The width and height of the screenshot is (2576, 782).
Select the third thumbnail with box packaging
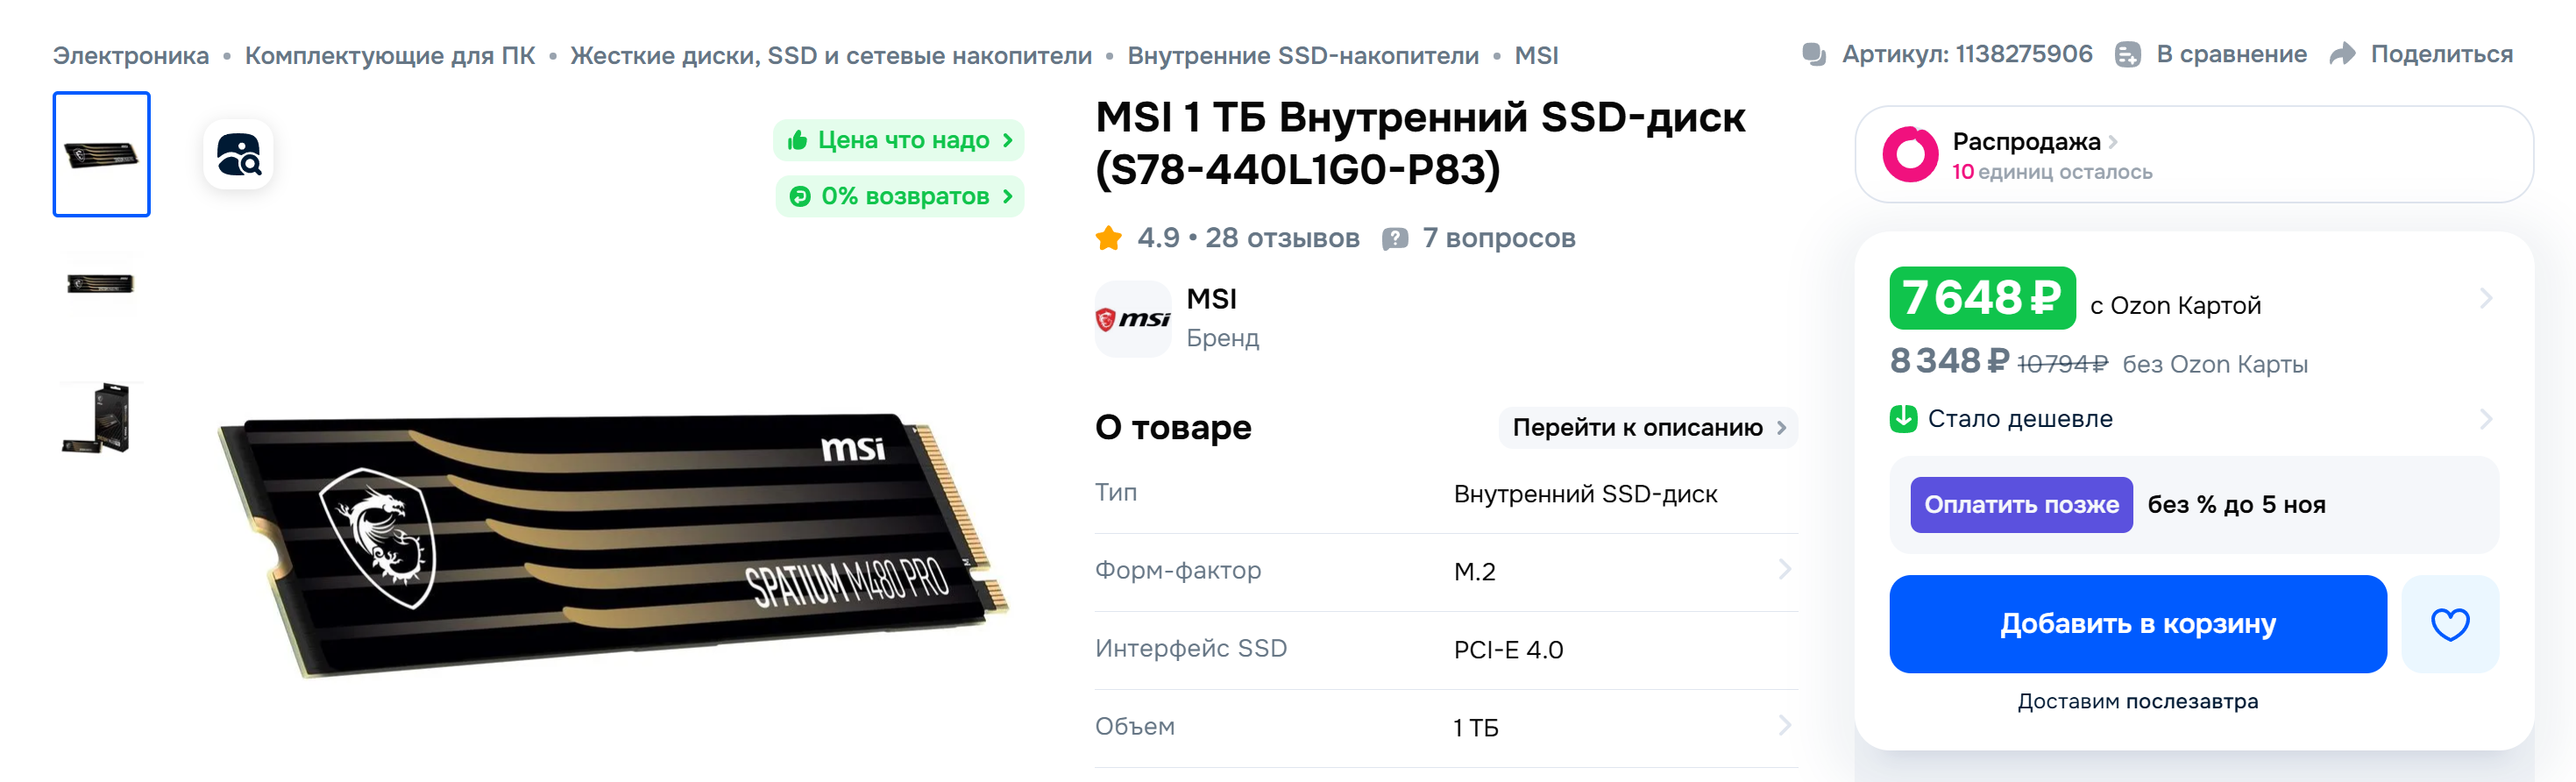pyautogui.click(x=101, y=417)
